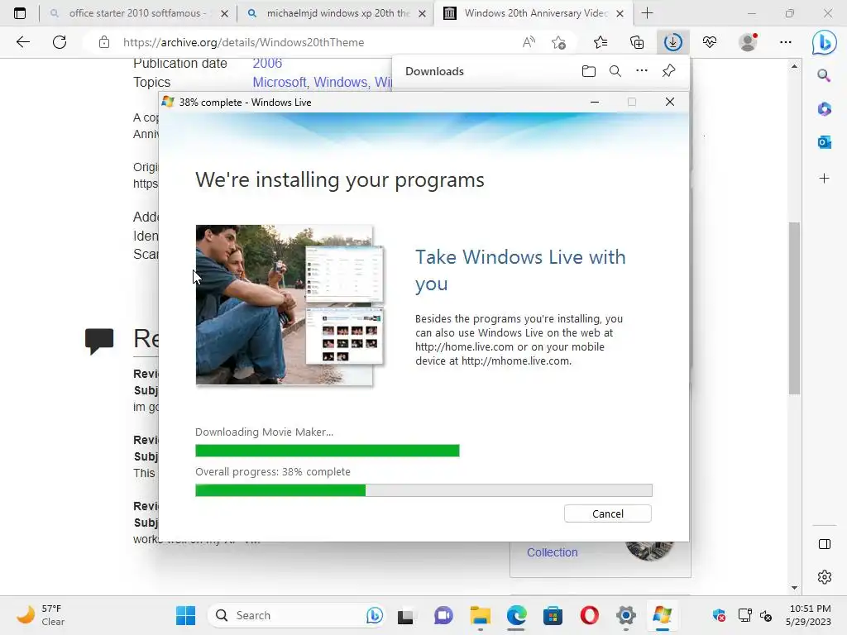
Task: Open Microsoft Store from taskbar
Action: pos(553,615)
